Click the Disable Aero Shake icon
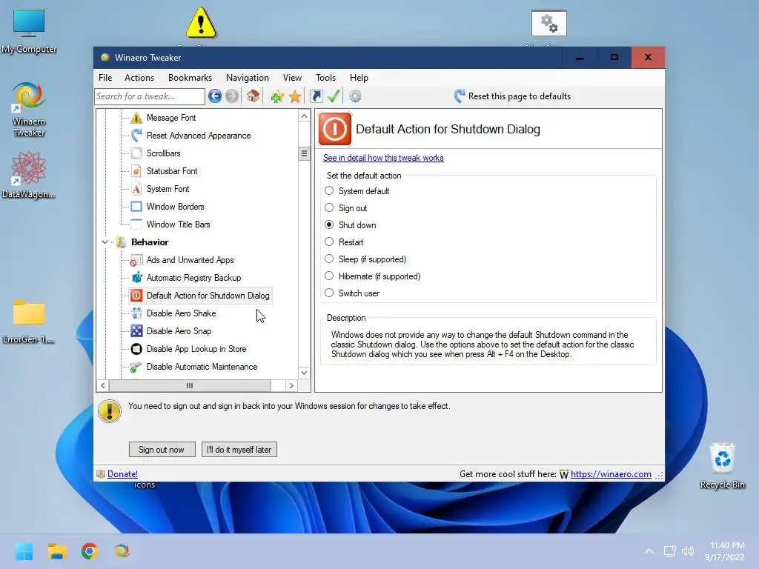759x569 pixels. pyautogui.click(x=136, y=313)
